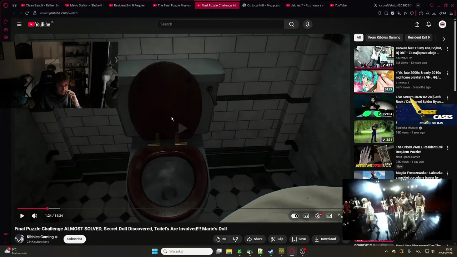
Task: Open the browser downloads icon
Action: [x=434, y=13]
